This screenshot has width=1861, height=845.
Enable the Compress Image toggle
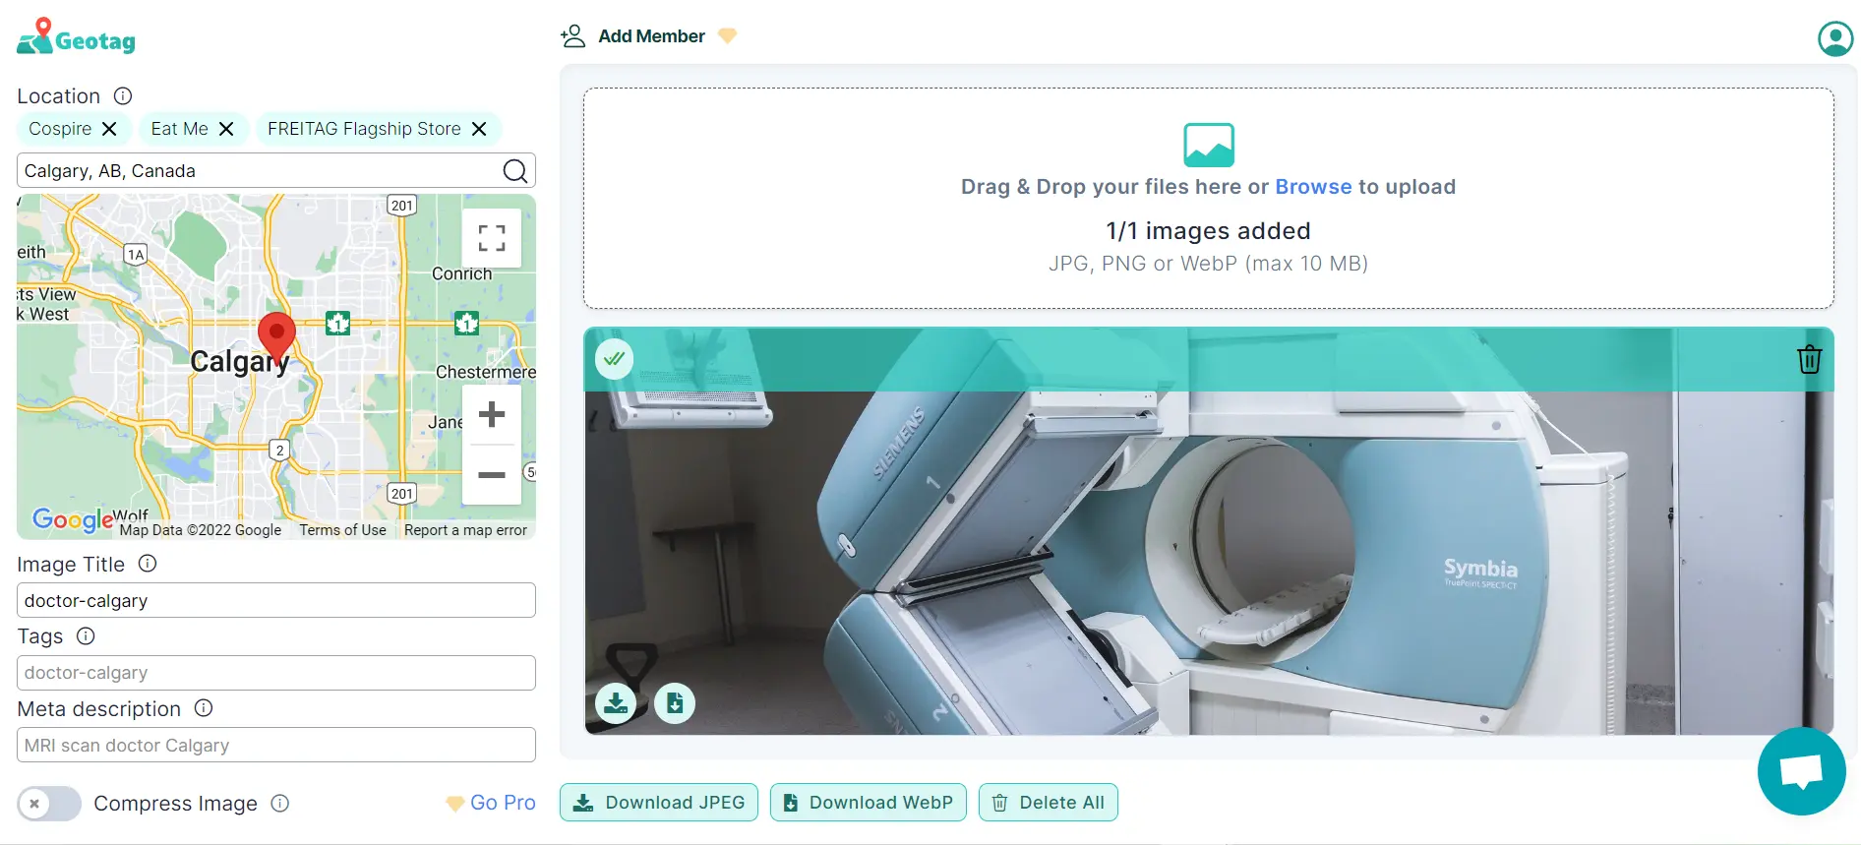pyautogui.click(x=49, y=804)
